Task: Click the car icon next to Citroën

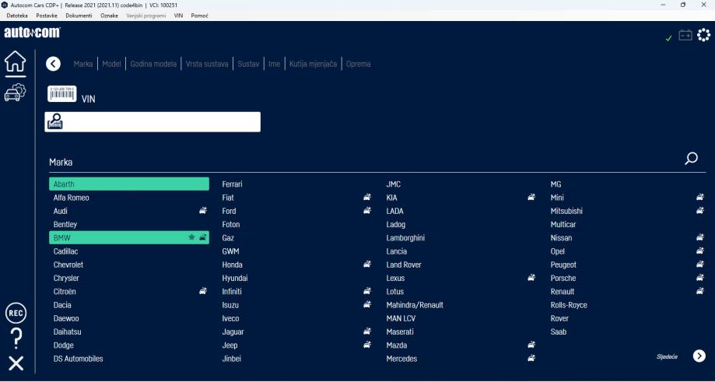Action: pyautogui.click(x=203, y=291)
